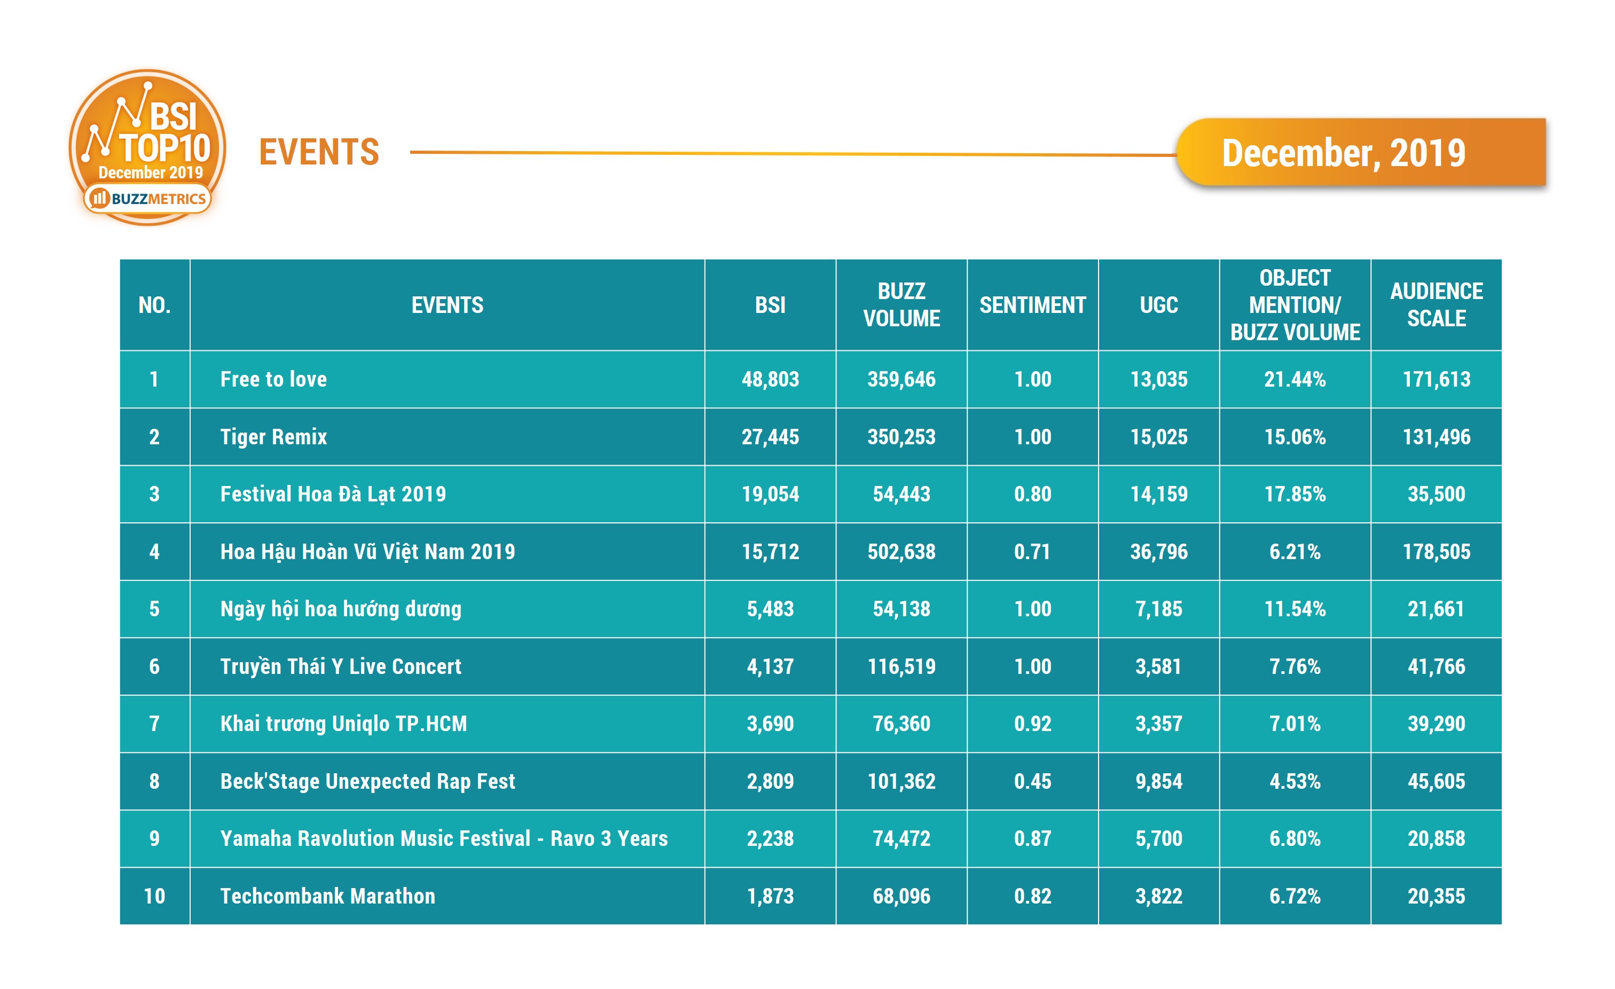Click sentiment value 0.80
Image resolution: width=1615 pixels, height=989 pixels.
click(x=1032, y=494)
